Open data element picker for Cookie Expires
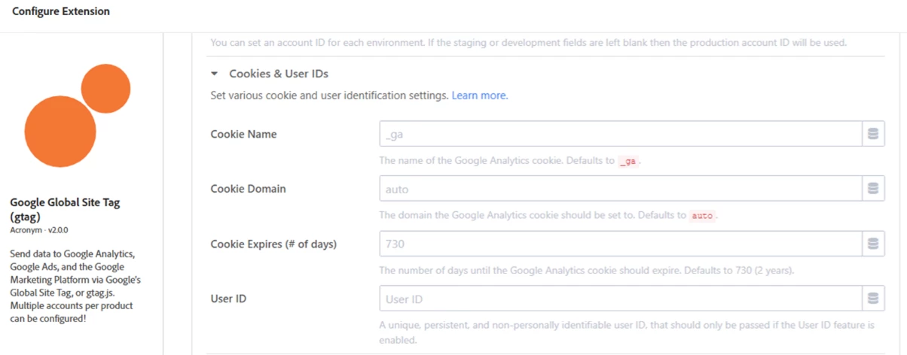The height and width of the screenshot is (355, 907). 873,244
